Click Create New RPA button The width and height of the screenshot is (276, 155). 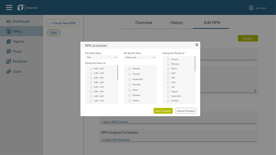point(63,23)
